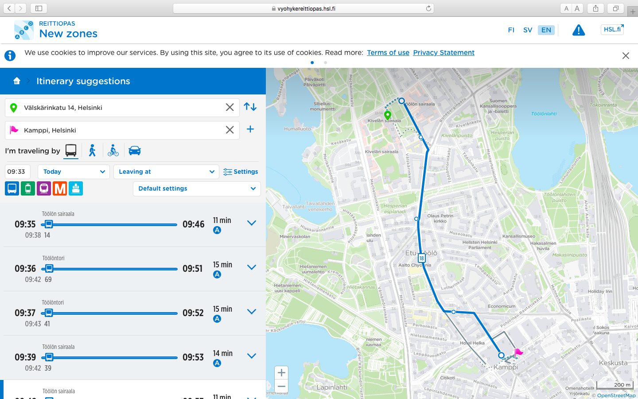Screen dimensions: 638x399
Task: Zoom in on the map
Action: click(x=281, y=373)
